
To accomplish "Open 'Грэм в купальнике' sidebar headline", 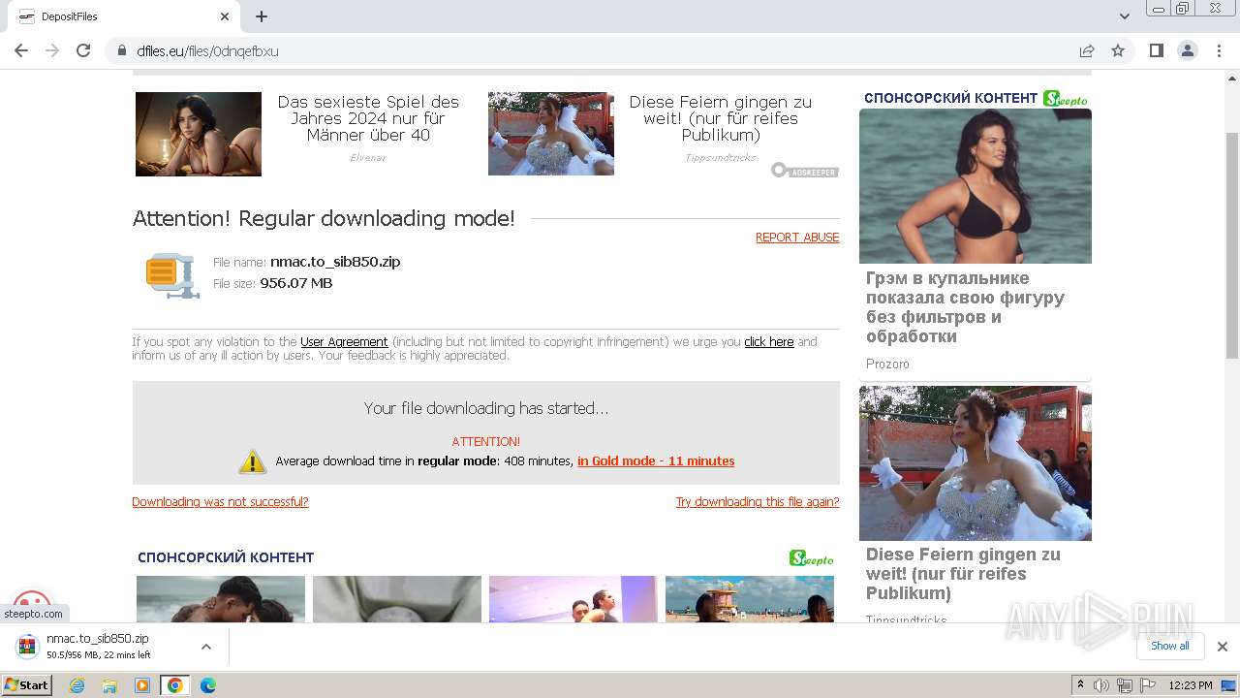I will [965, 307].
